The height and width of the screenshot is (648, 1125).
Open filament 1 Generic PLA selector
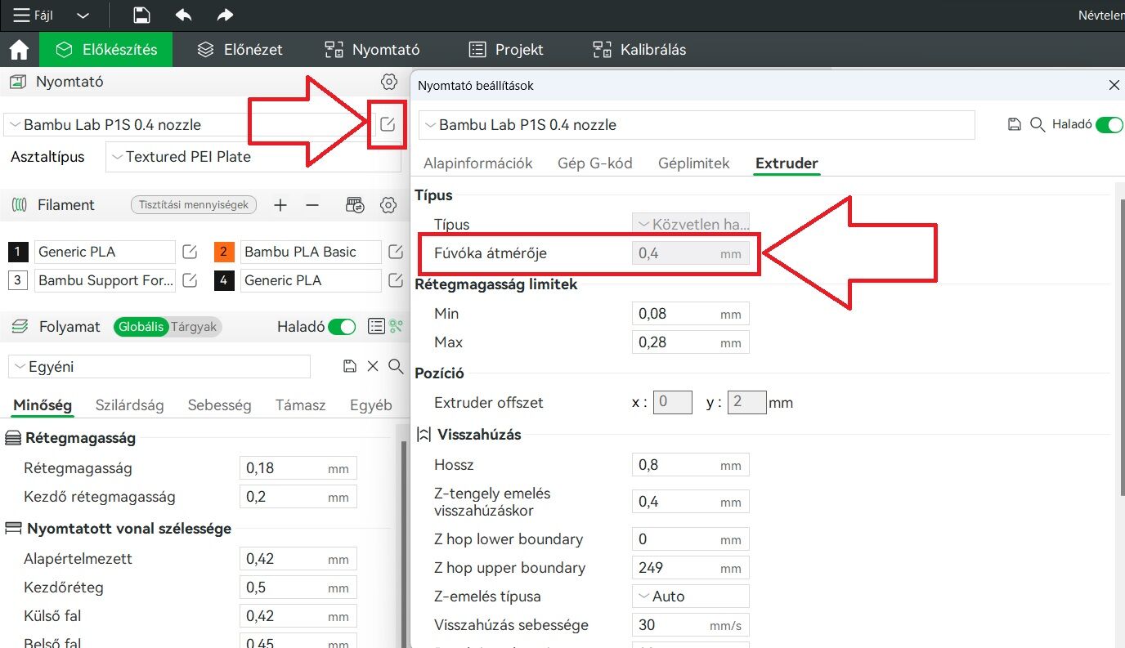pyautogui.click(x=104, y=252)
